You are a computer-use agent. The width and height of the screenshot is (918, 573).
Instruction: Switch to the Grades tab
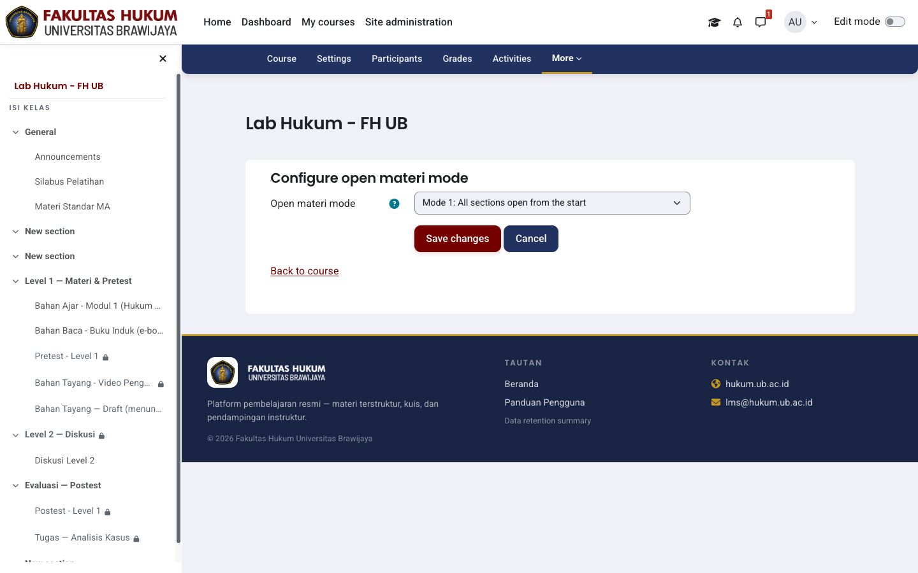pyautogui.click(x=458, y=59)
